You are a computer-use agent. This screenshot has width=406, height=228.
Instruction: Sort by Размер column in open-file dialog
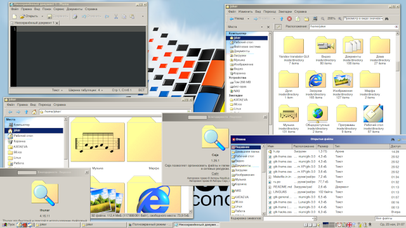325,146
